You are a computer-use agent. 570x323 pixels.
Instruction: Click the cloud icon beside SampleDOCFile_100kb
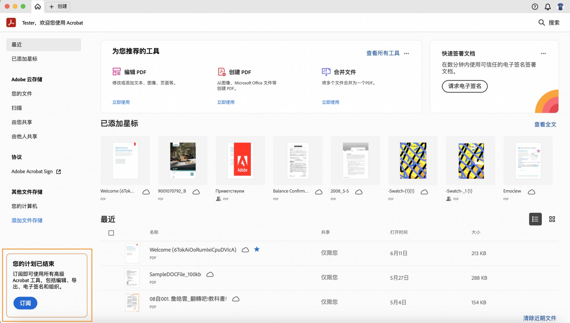click(x=210, y=274)
